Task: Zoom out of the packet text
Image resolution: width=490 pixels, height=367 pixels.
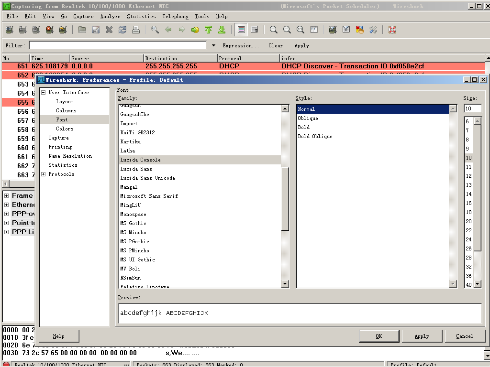Action: 287,30
